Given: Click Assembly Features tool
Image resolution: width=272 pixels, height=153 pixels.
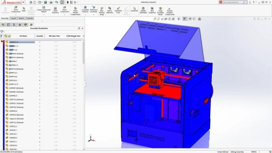Looking at the screenshot, I should pyautogui.click(x=85, y=9).
